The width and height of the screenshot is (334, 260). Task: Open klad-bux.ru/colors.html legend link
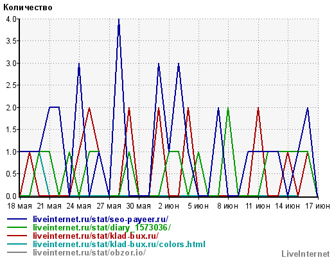tap(119, 244)
